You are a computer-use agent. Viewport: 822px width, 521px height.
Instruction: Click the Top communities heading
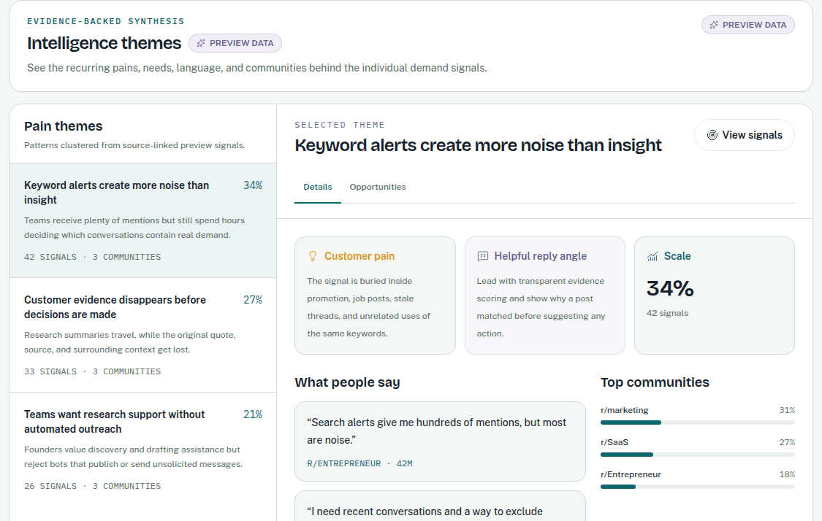tap(655, 382)
